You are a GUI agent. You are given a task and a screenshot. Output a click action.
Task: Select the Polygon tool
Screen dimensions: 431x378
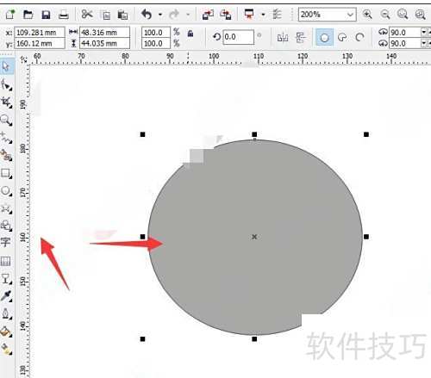point(6,208)
